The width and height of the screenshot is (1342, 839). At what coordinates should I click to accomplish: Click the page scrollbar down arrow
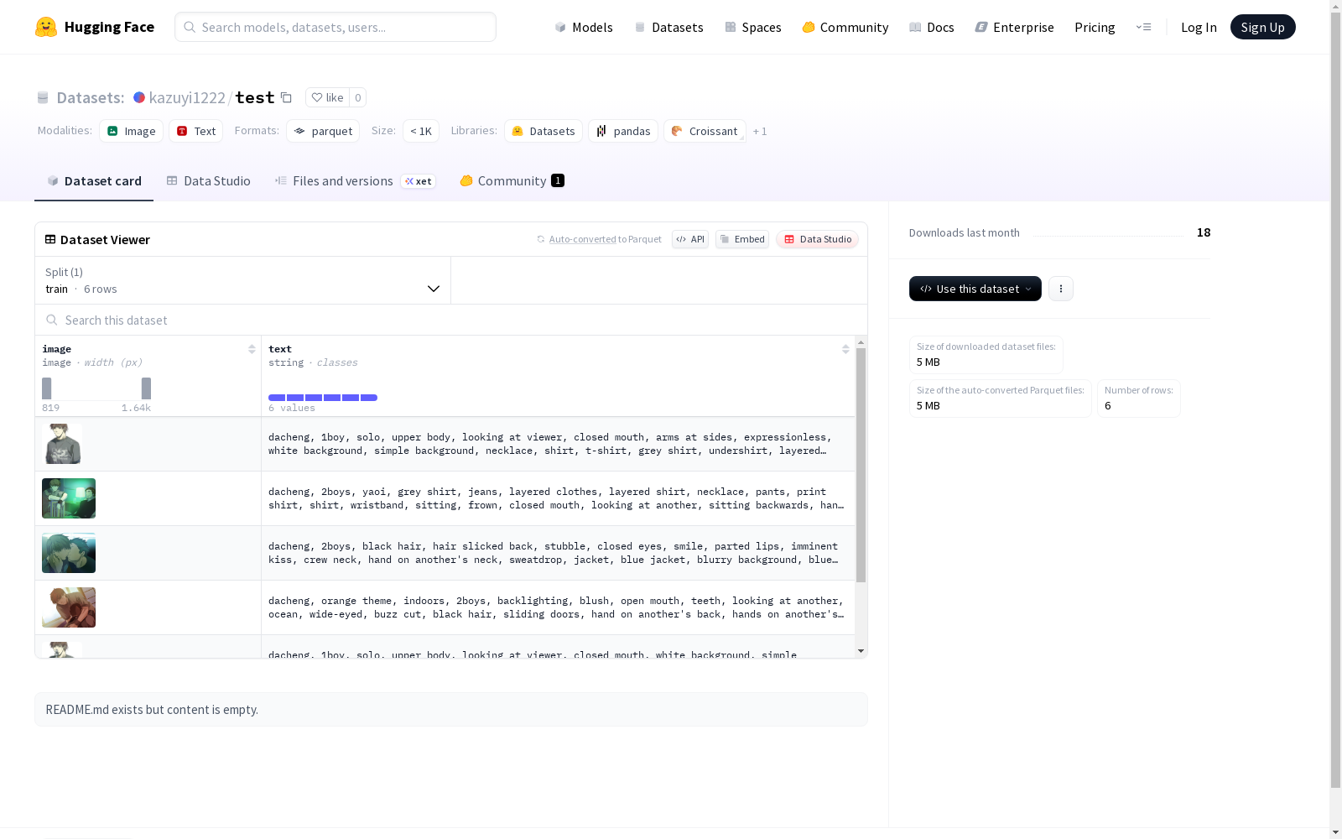[x=1335, y=832]
